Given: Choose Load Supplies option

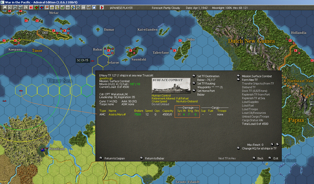Looking at the screenshot, I should pos(250,102).
